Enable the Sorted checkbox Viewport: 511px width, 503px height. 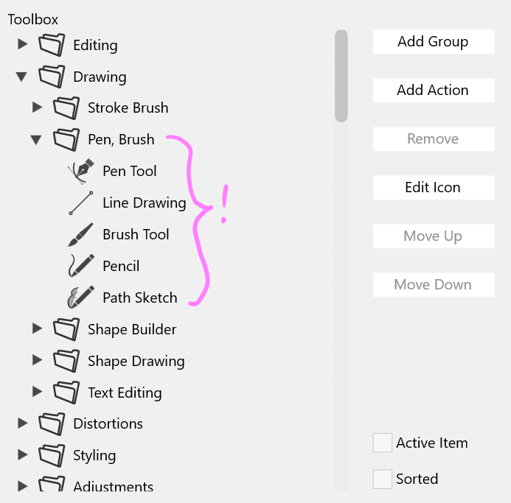382,479
